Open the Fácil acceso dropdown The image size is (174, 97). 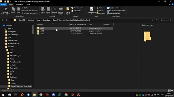point(77,11)
